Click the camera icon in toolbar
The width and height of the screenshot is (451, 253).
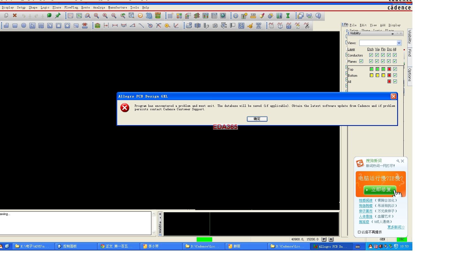[x=215, y=26]
